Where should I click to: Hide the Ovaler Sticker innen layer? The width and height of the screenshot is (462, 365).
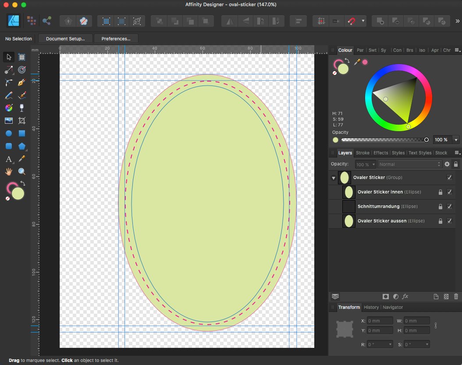[x=449, y=192]
